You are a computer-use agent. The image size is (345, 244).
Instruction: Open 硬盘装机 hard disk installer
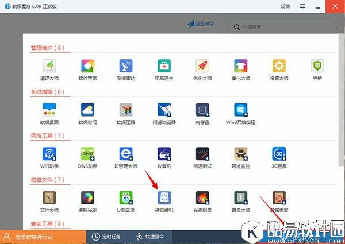[164, 197]
